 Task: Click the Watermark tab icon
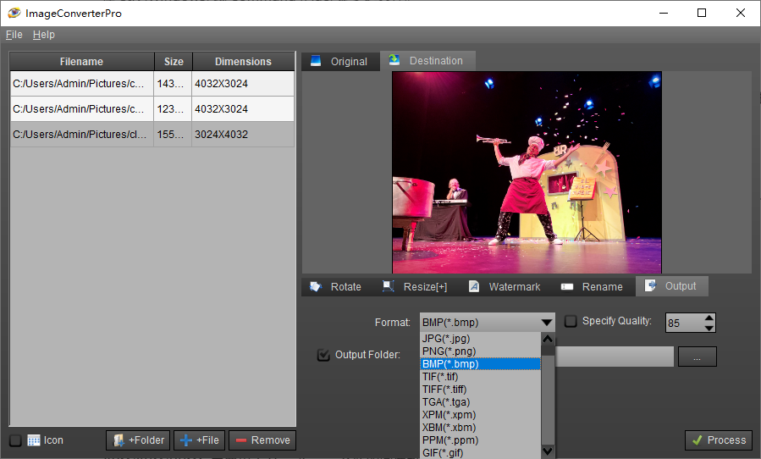point(474,287)
